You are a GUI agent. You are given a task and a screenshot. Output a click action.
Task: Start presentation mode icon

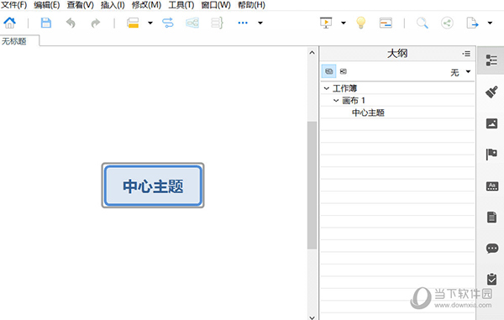tap(326, 23)
